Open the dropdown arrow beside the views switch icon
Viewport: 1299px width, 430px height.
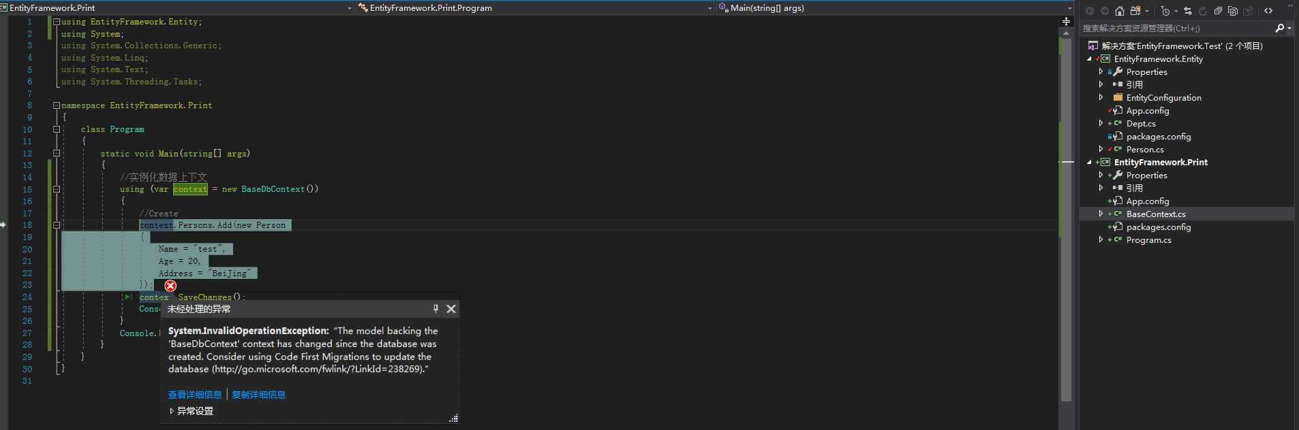(1147, 11)
